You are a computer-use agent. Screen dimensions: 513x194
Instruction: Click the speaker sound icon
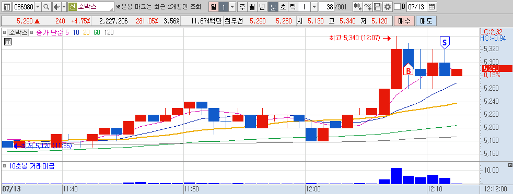56,7
